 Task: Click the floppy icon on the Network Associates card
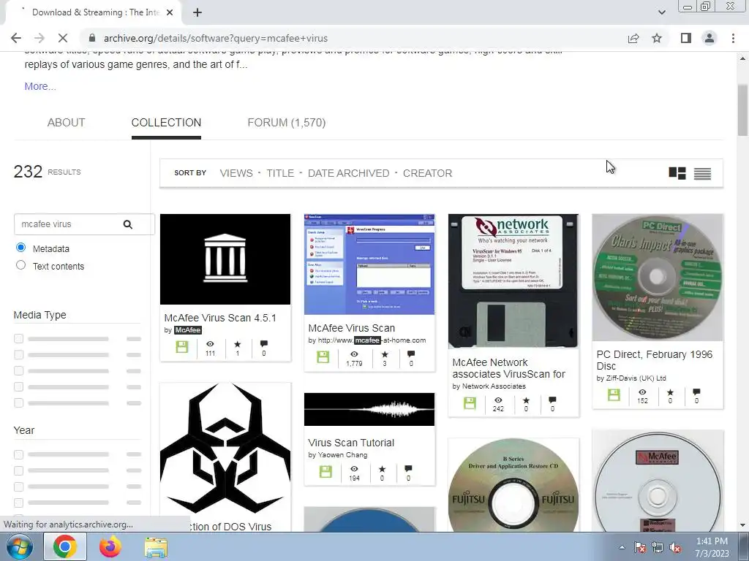point(470,403)
